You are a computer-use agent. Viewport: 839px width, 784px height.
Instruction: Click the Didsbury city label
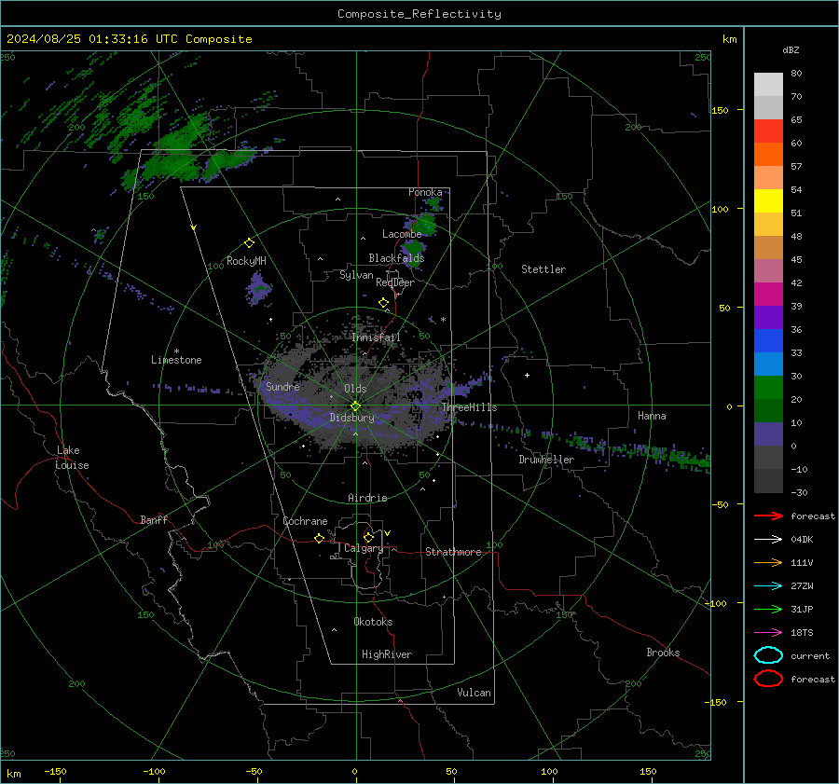pos(351,418)
